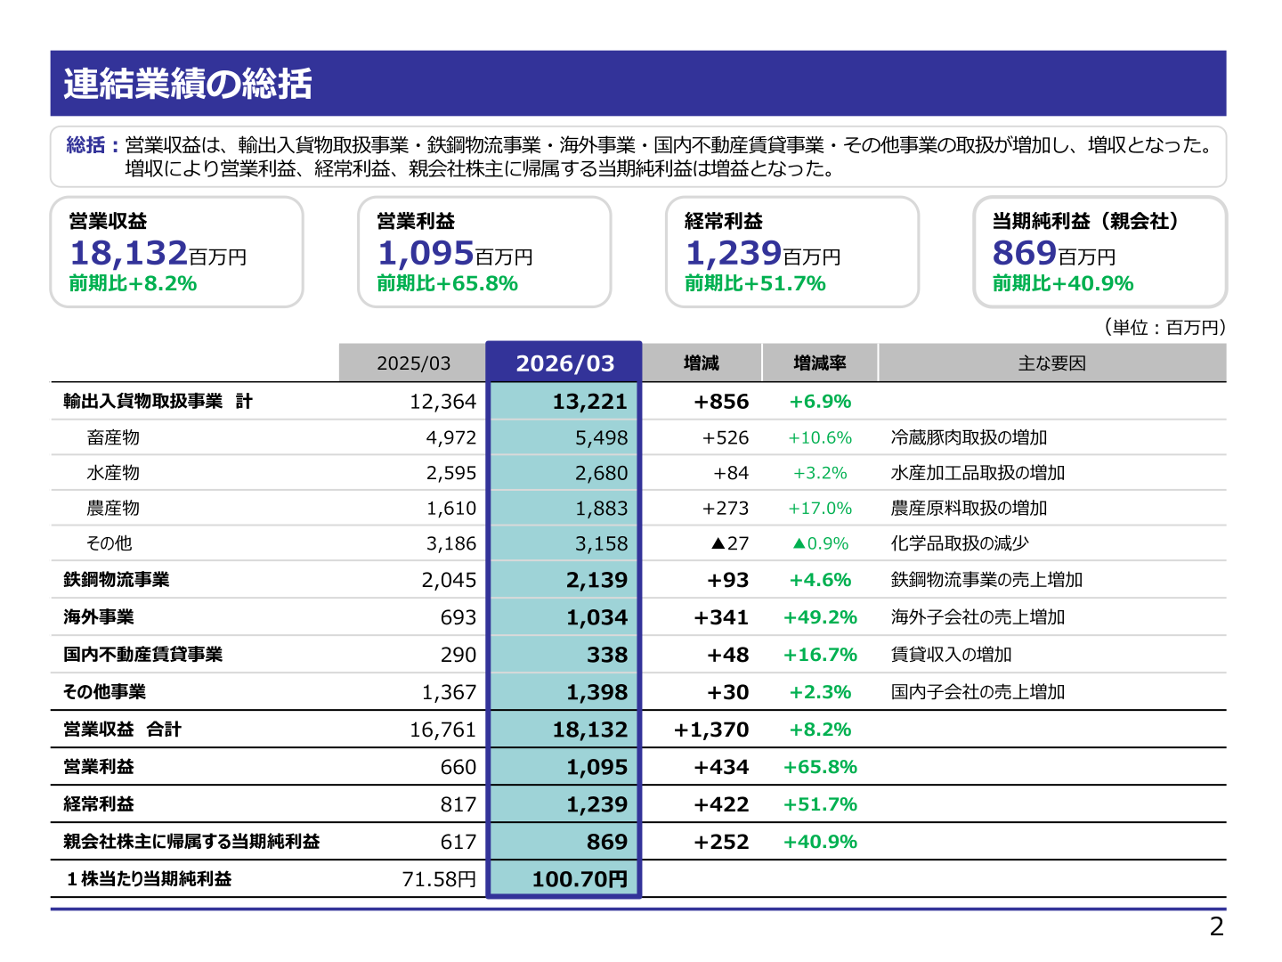Click the +6.9% cell
This screenshot has height=962, width=1282.
tap(820, 402)
